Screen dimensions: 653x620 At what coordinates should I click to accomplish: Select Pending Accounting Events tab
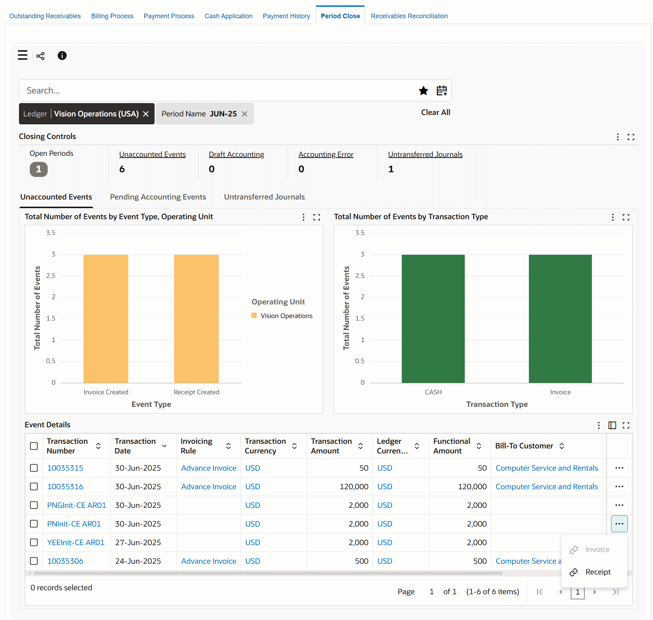158,197
